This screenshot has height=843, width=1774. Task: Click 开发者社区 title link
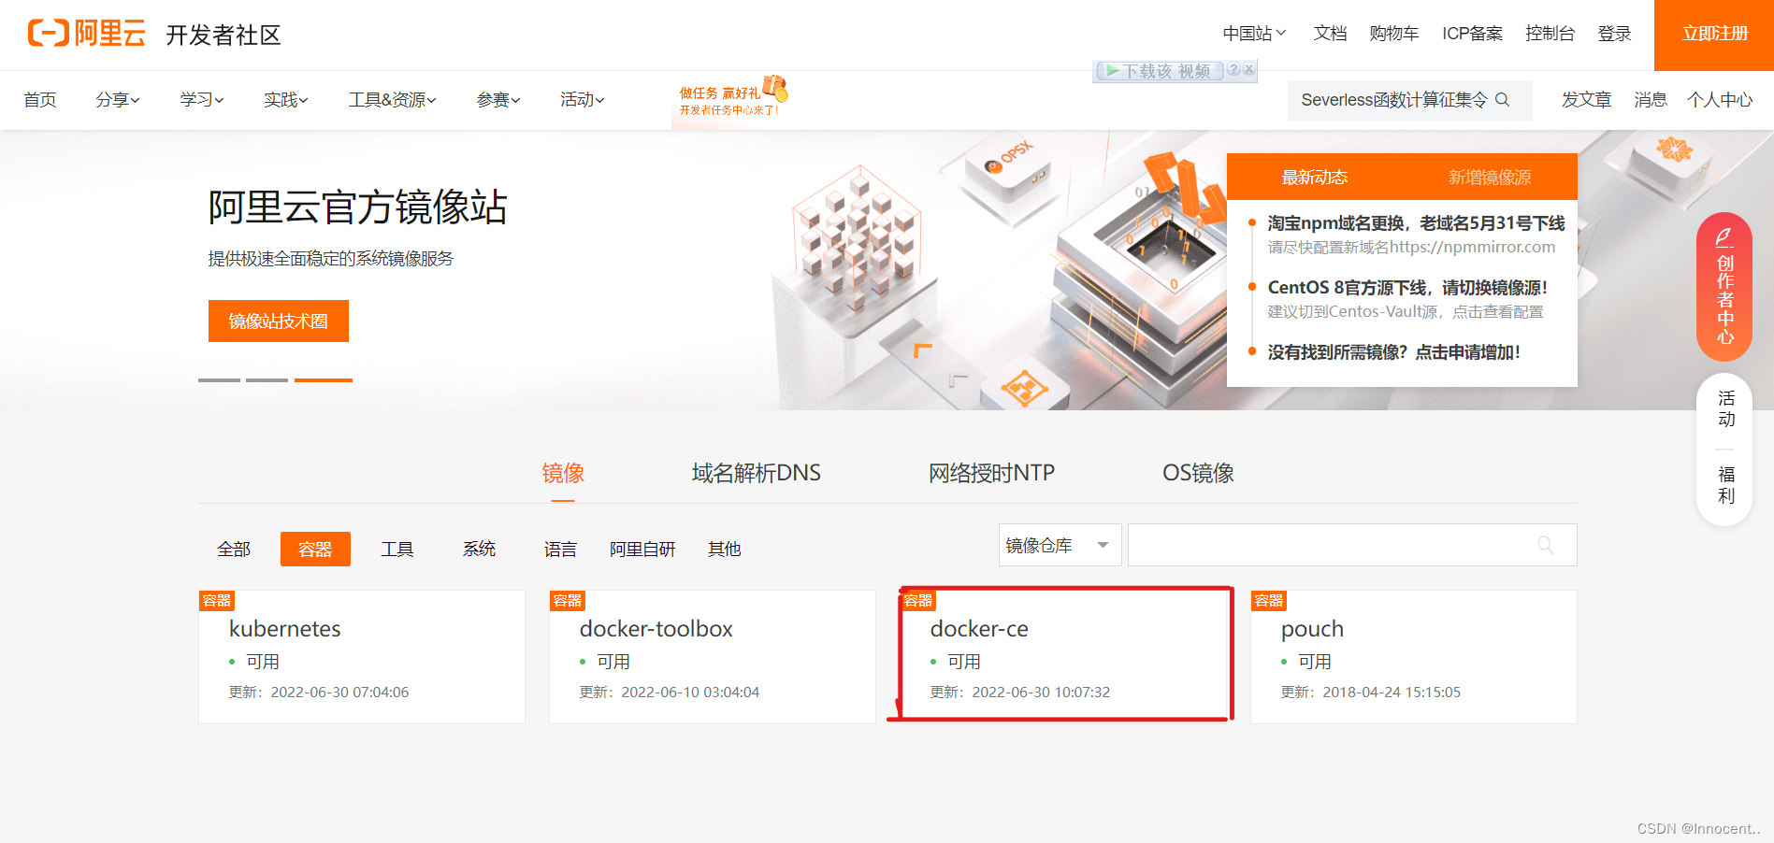pos(224,36)
